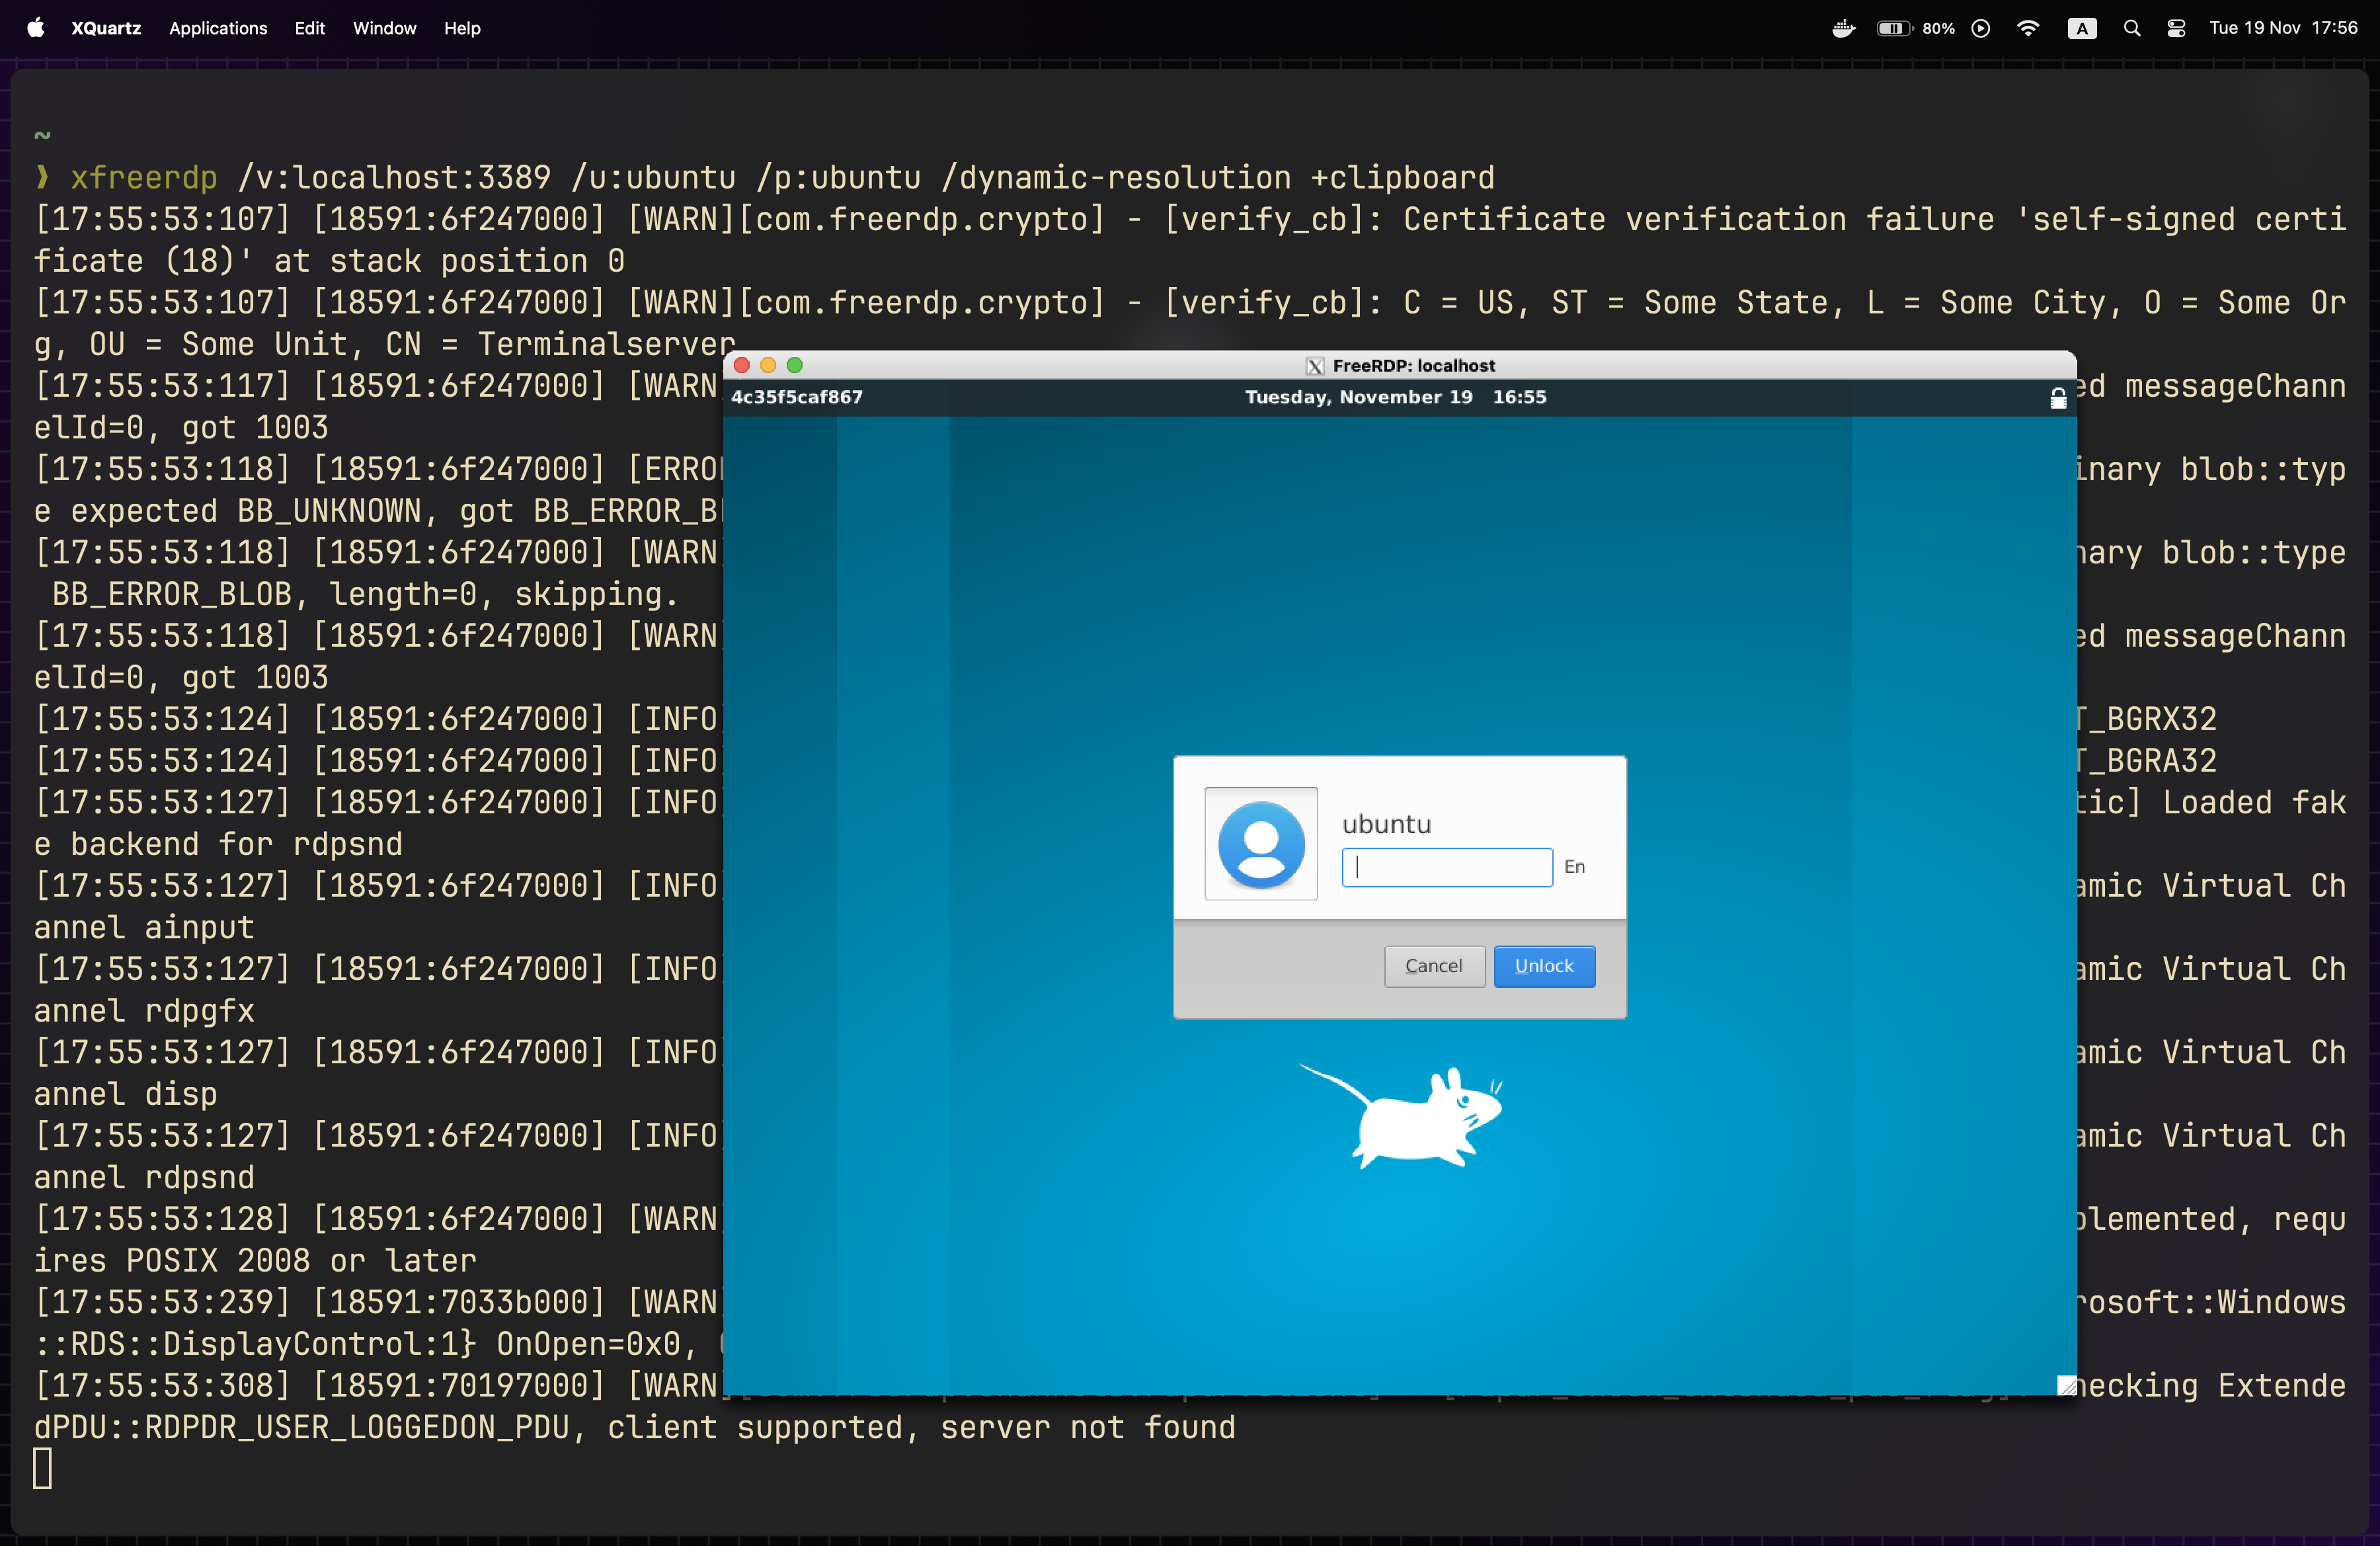The width and height of the screenshot is (2380, 1546).
Task: Click the ubuntu user avatar picture
Action: [x=1261, y=844]
